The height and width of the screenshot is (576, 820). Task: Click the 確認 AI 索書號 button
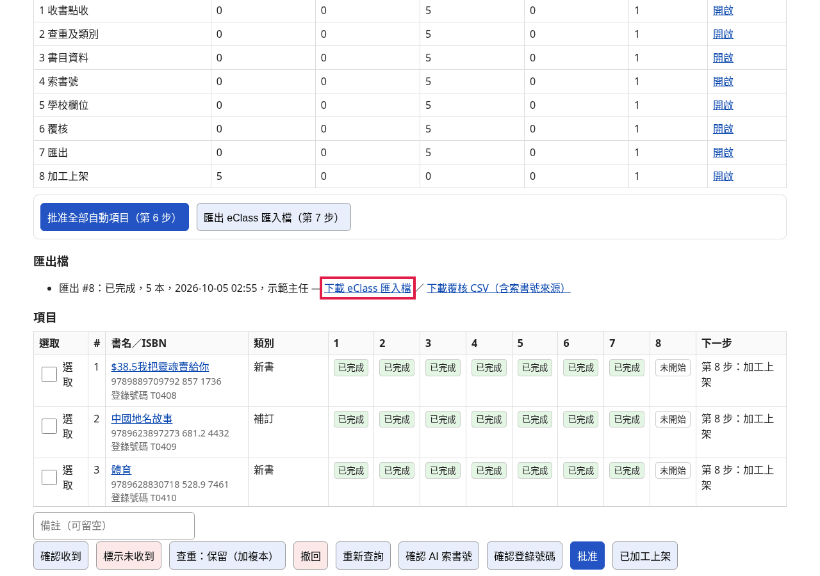439,556
